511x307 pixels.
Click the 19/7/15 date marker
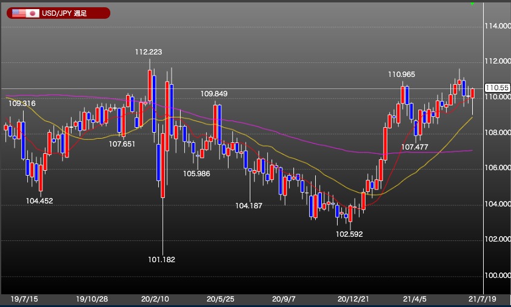(x=25, y=299)
